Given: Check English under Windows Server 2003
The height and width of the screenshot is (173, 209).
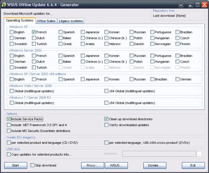Looking at the screenshot, I should pos(11,56).
